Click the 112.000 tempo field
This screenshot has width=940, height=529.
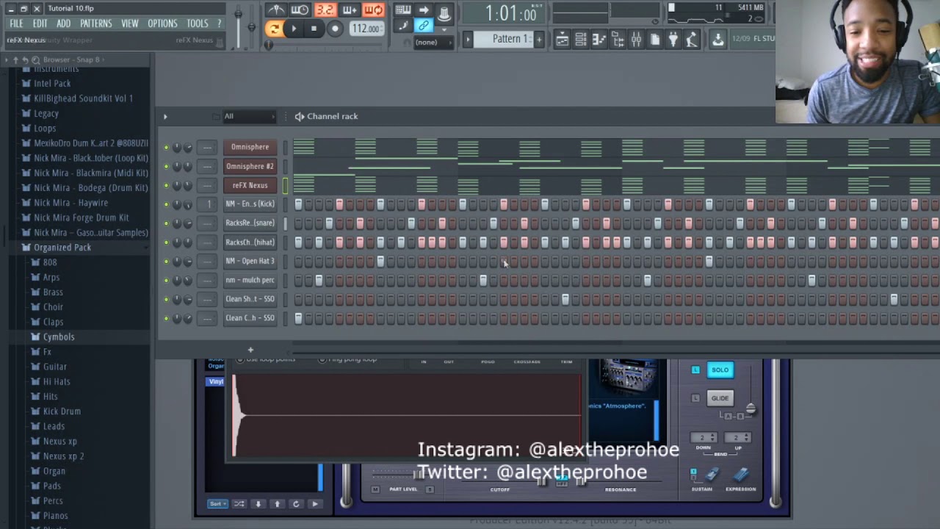pyautogui.click(x=365, y=29)
